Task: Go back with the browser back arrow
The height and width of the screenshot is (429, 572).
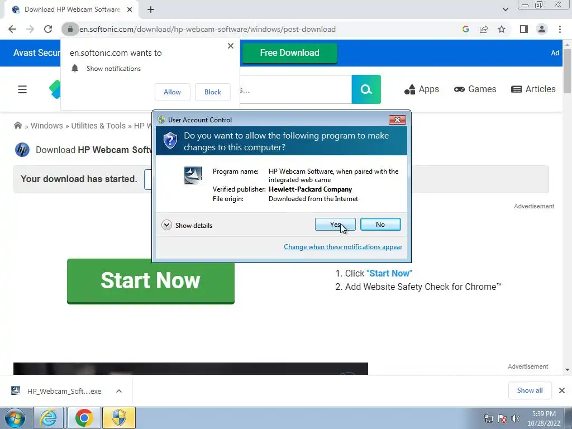Action: pos(12,29)
